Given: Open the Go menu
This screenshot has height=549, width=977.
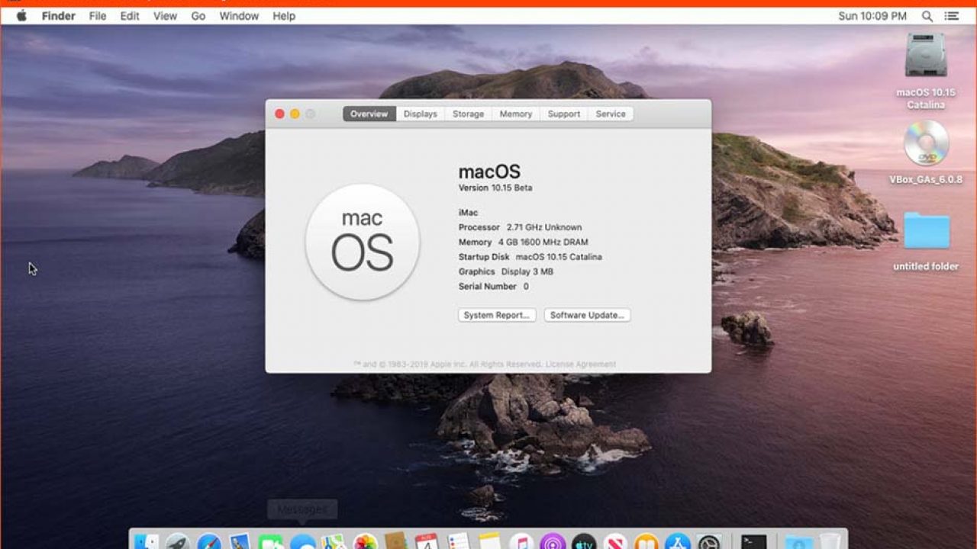Looking at the screenshot, I should coord(198,16).
